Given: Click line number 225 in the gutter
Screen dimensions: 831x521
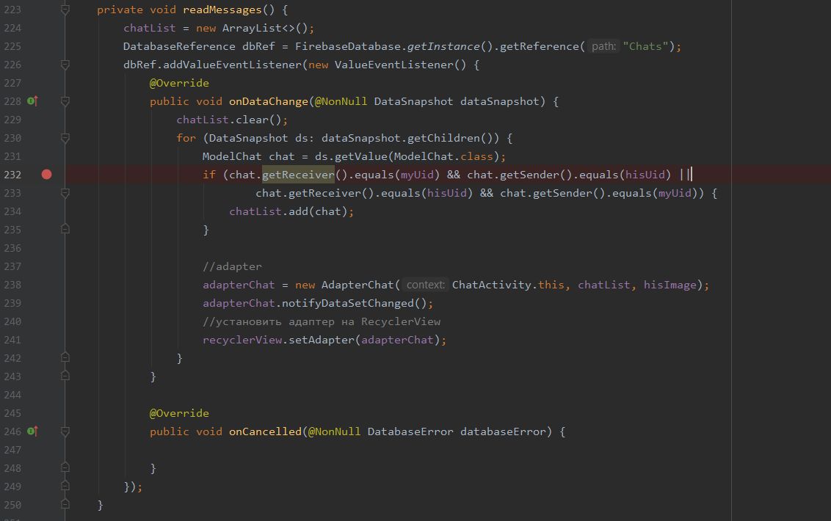Looking at the screenshot, I should 12,46.
